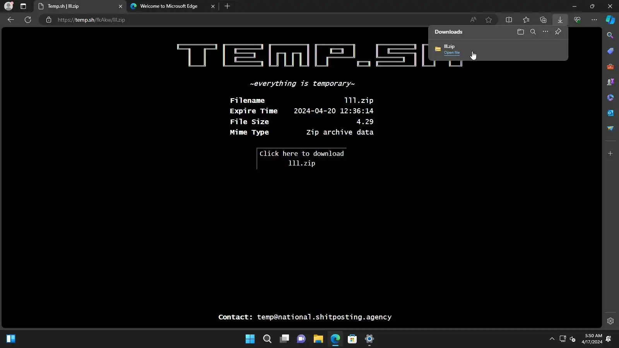Viewport: 619px width, 348px height.
Task: Open Split screen icon
Action: click(x=509, y=20)
